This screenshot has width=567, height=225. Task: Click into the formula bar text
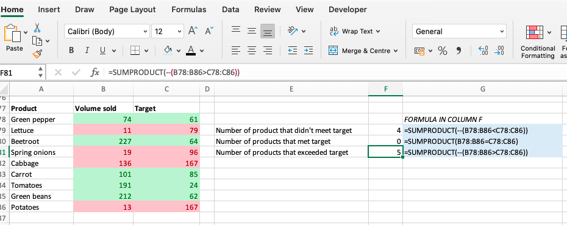(x=174, y=73)
